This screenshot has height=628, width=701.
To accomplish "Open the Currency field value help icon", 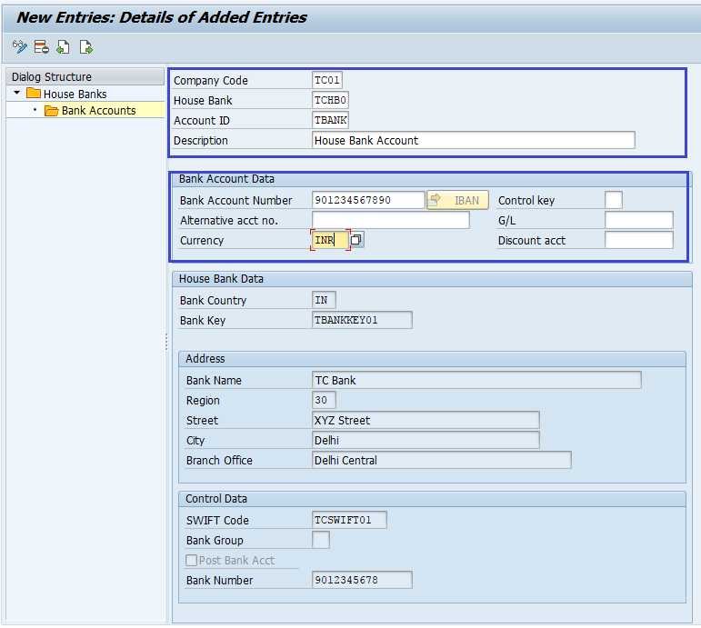I will point(356,240).
